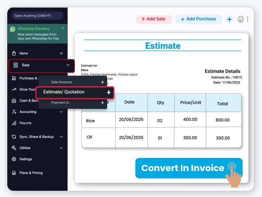The width and height of the screenshot is (262, 197).
Task: Open the Settings page
Action: pyautogui.click(x=26, y=159)
